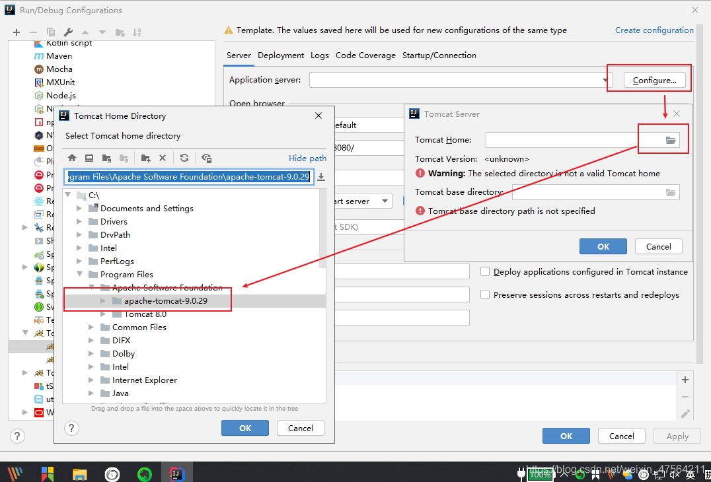
Task: Collapse the C:\ drive node
Action: coord(68,195)
